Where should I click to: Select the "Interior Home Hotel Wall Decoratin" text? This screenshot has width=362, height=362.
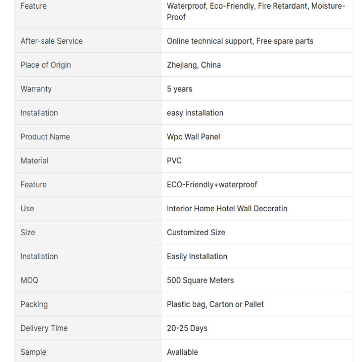[227, 209]
